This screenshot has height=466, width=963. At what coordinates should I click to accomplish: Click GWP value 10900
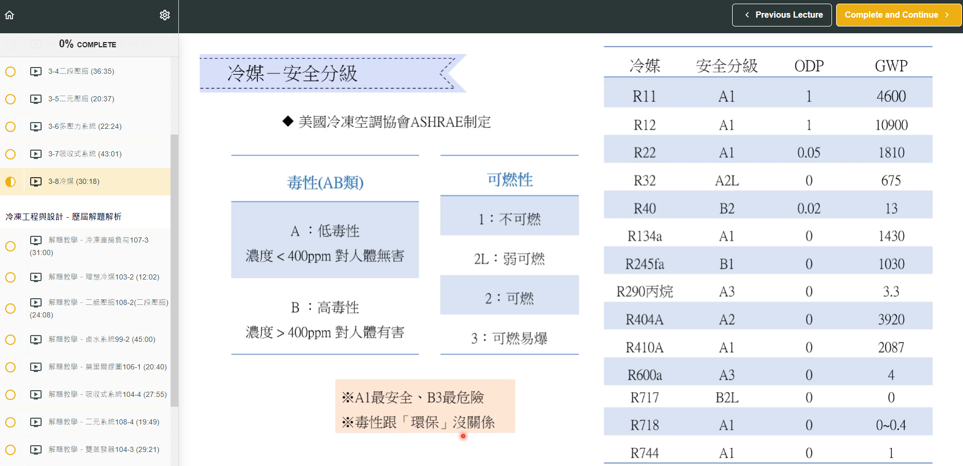click(x=891, y=125)
